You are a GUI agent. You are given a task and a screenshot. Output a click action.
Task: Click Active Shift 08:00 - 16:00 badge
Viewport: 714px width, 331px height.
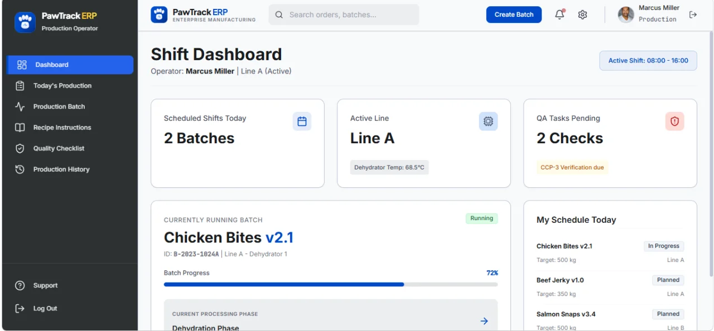tap(648, 61)
